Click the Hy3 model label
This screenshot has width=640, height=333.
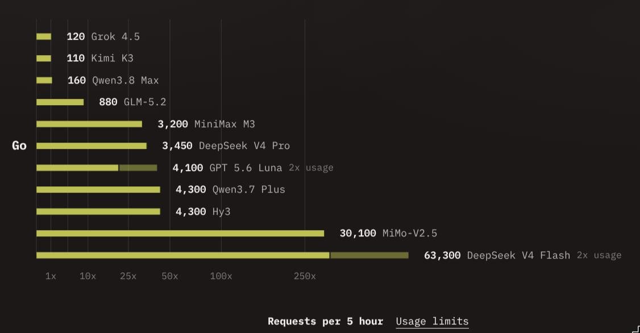(221, 212)
